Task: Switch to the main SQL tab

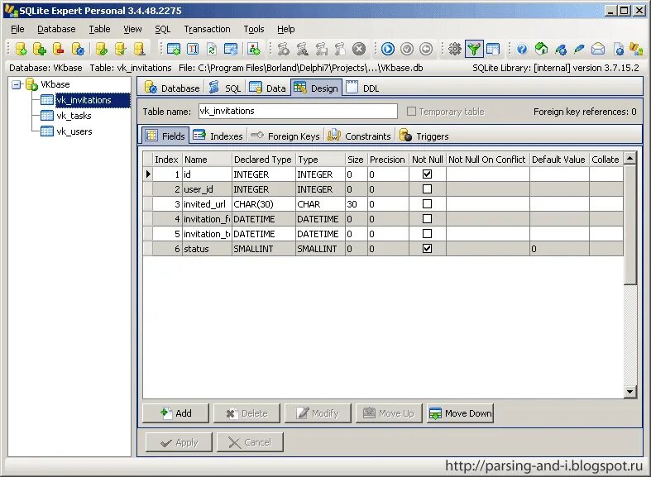Action: 225,88
